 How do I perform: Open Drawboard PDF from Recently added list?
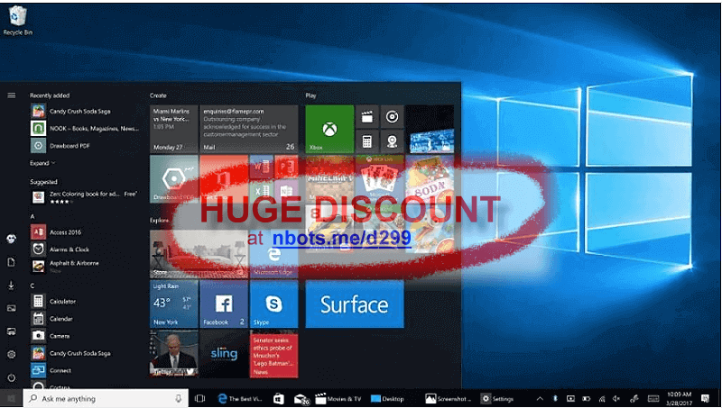85,146
